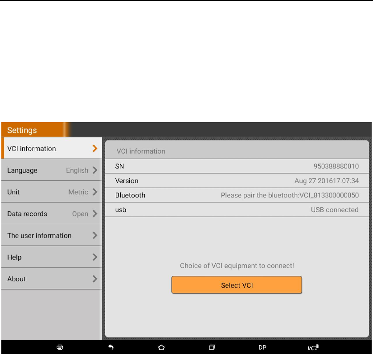Click the Settings title tab

[x=36, y=130]
